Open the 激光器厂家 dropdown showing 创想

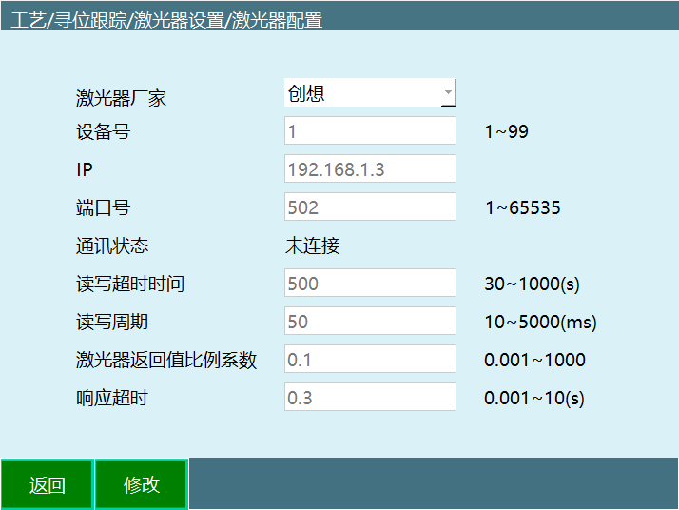pos(370,93)
